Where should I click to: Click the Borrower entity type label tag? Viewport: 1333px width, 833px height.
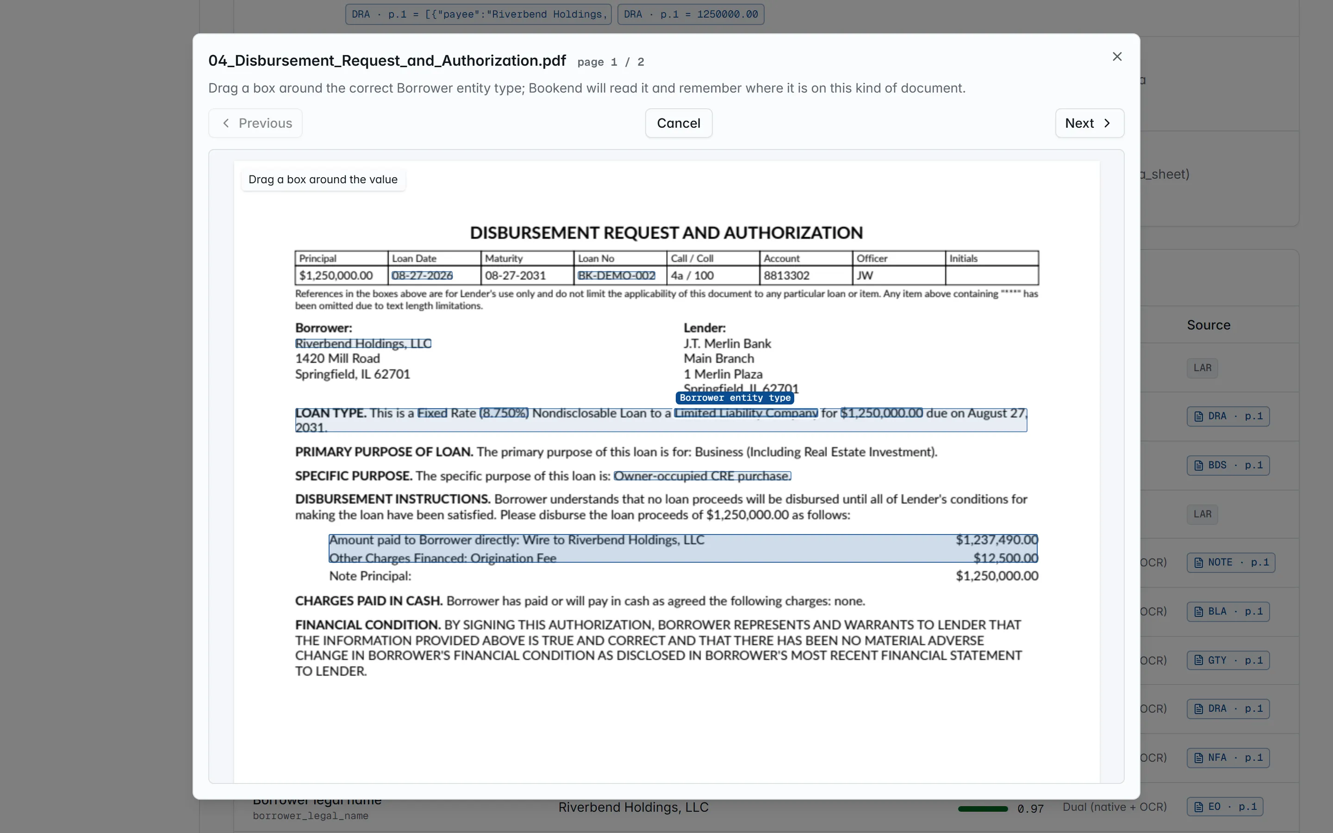click(734, 398)
